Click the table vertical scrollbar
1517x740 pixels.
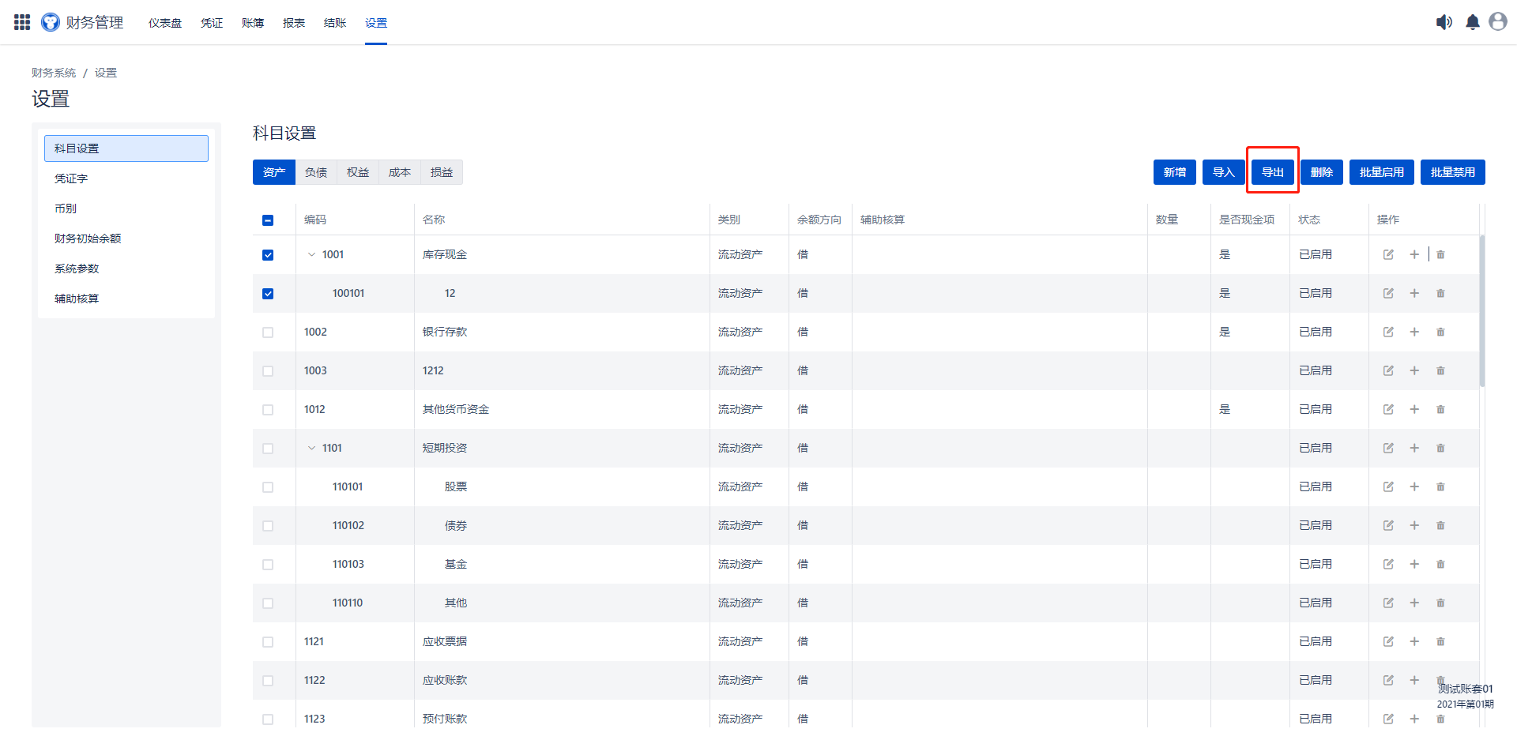point(1482,311)
